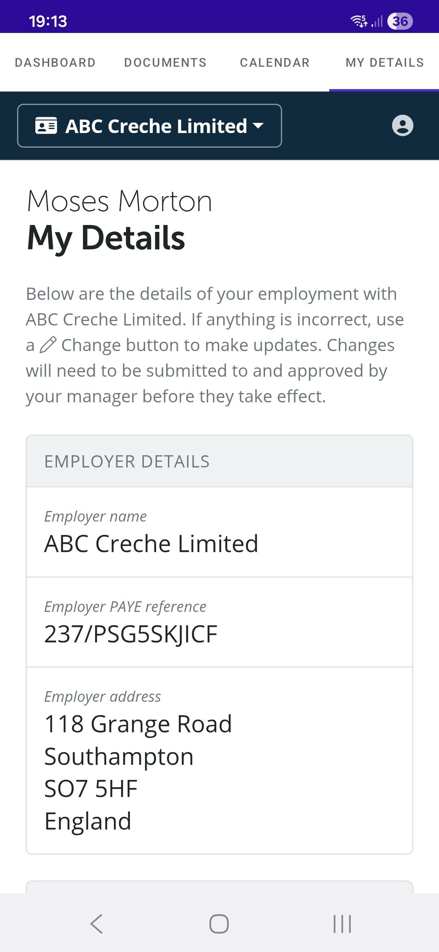Click the dropdown caret next to employer name

(x=258, y=126)
